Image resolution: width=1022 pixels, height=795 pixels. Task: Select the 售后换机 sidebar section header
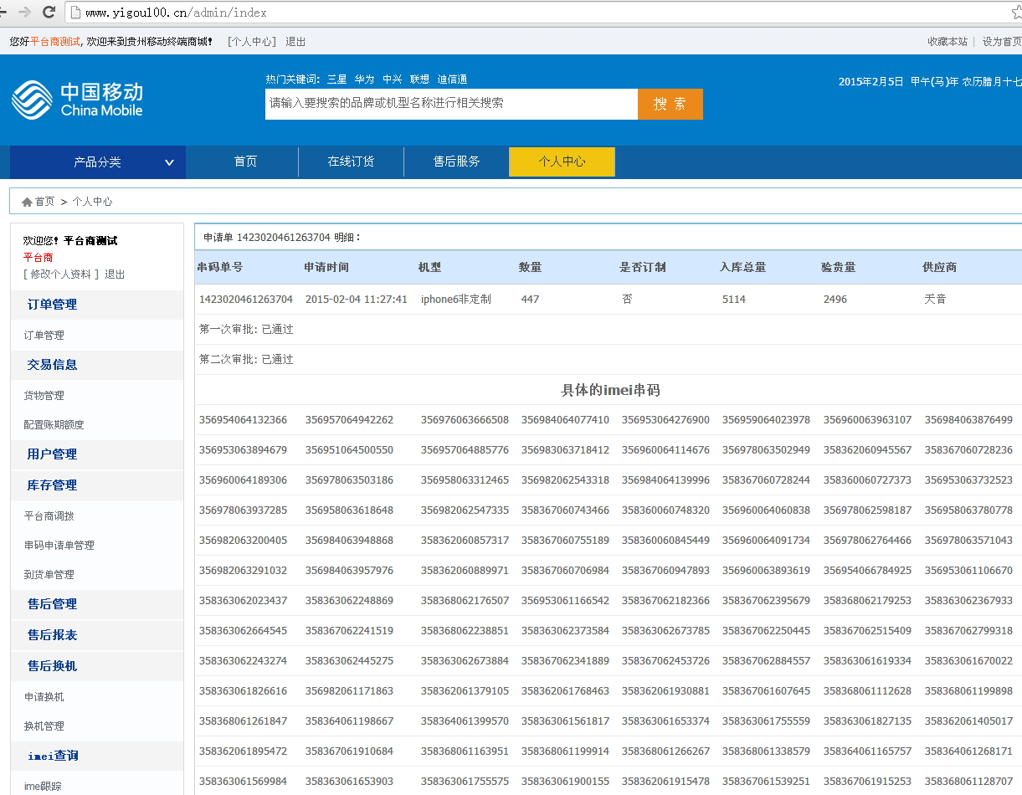click(x=97, y=666)
